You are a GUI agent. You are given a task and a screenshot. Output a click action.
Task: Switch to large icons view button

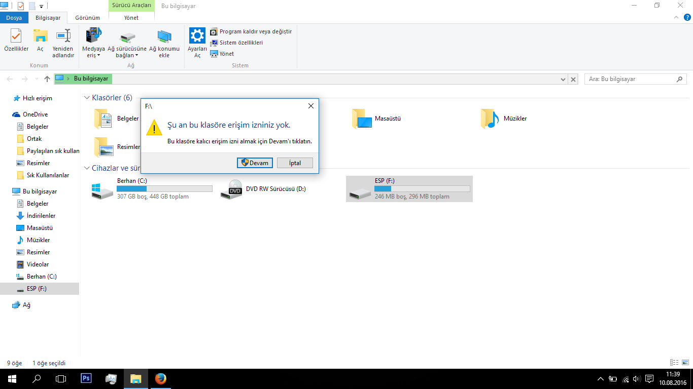pyautogui.click(x=685, y=363)
